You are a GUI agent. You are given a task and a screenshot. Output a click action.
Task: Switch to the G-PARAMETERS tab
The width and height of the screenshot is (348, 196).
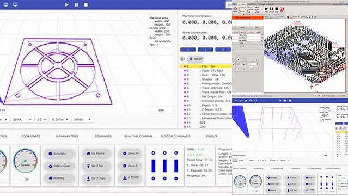(x=67, y=136)
